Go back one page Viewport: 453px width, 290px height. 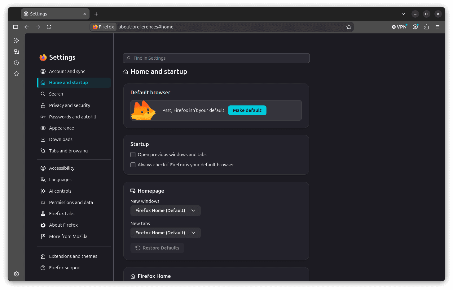(27, 27)
